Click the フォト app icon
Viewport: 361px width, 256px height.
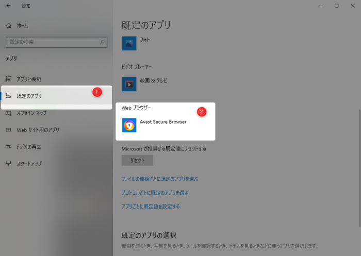tap(129, 43)
